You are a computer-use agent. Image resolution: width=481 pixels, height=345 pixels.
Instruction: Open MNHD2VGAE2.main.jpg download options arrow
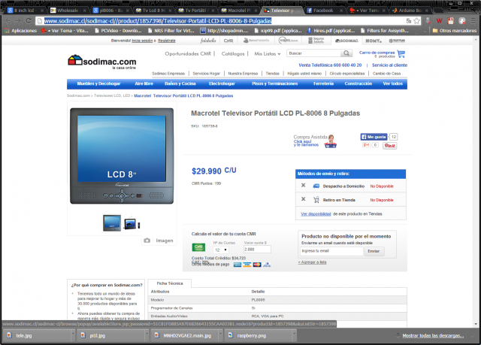click(220, 335)
